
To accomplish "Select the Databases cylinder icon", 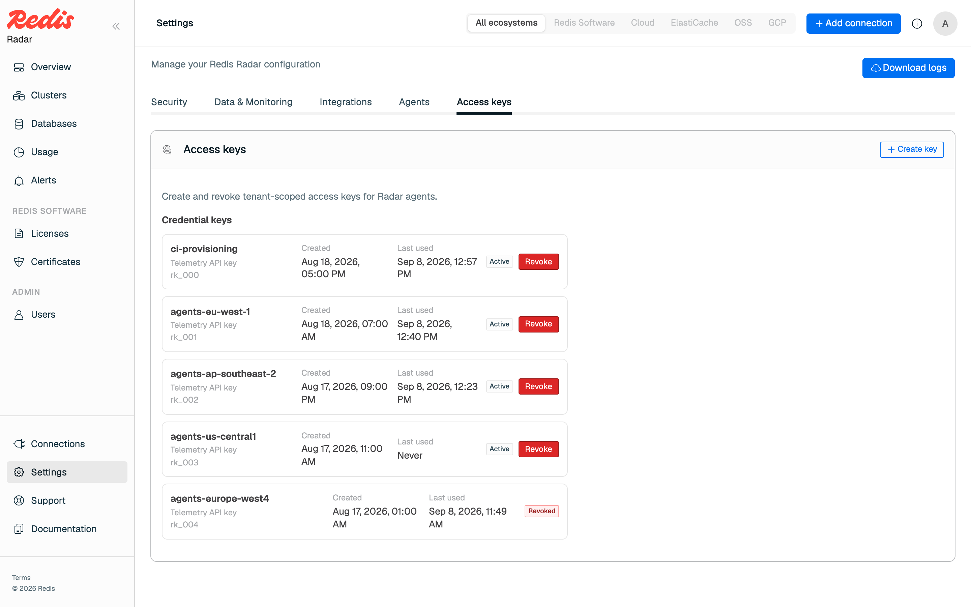I will point(19,124).
